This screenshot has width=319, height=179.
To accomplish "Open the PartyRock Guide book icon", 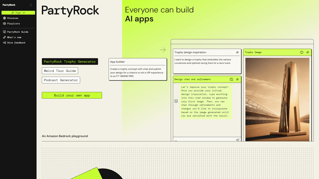I will pyautogui.click(x=4, y=32).
